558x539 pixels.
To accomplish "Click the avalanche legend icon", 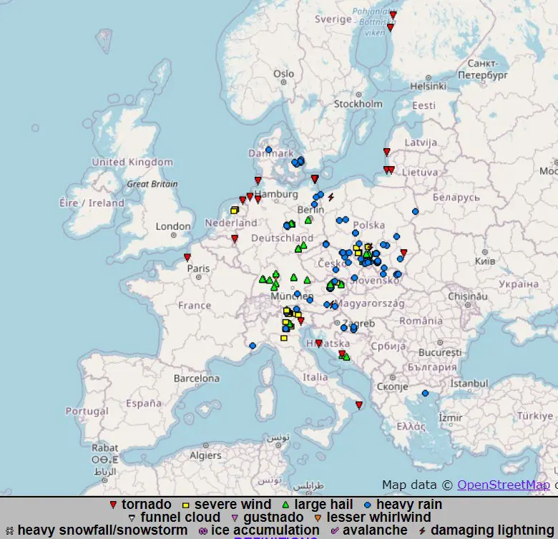I will click(x=335, y=531).
